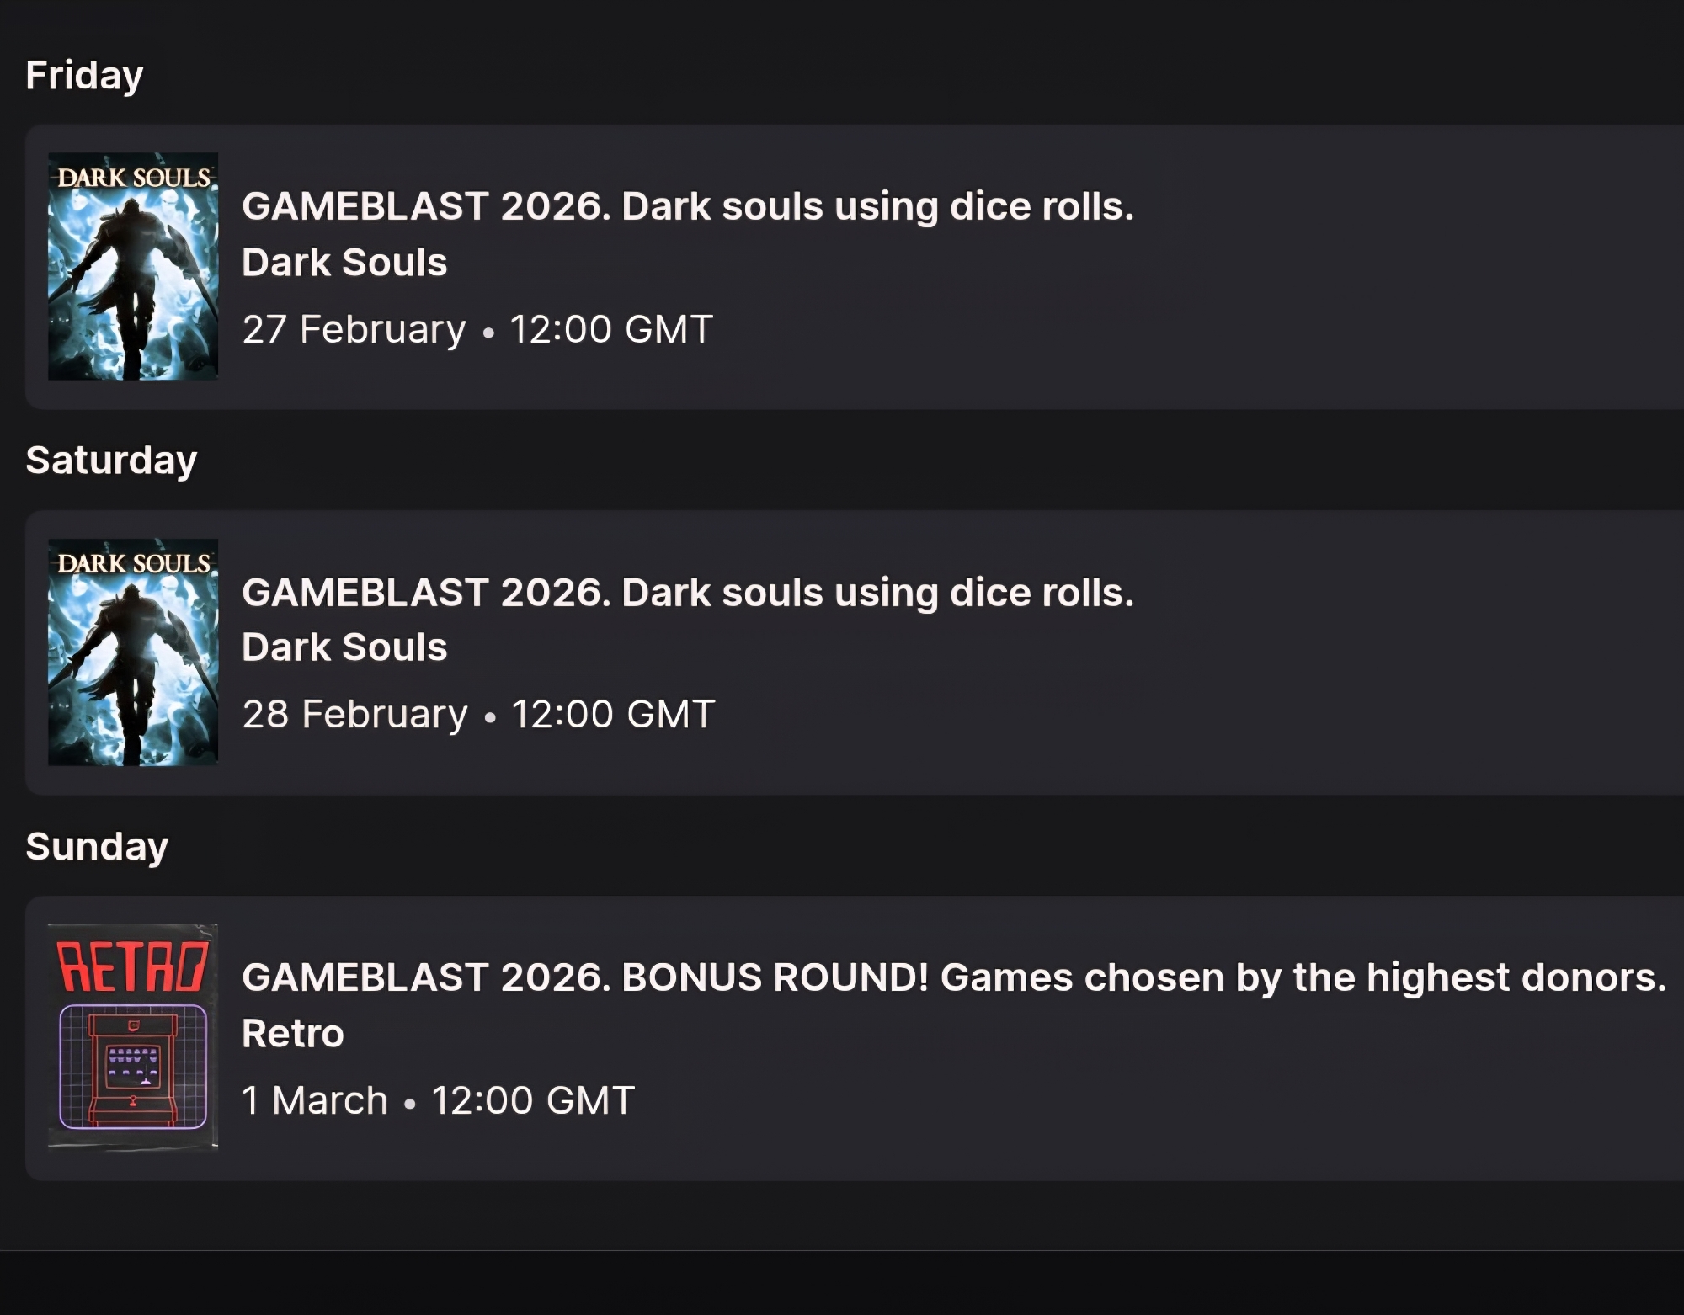Click the 12:00 GMT time on Friday's stream
Screen dimensions: 1684x1315
(x=611, y=329)
